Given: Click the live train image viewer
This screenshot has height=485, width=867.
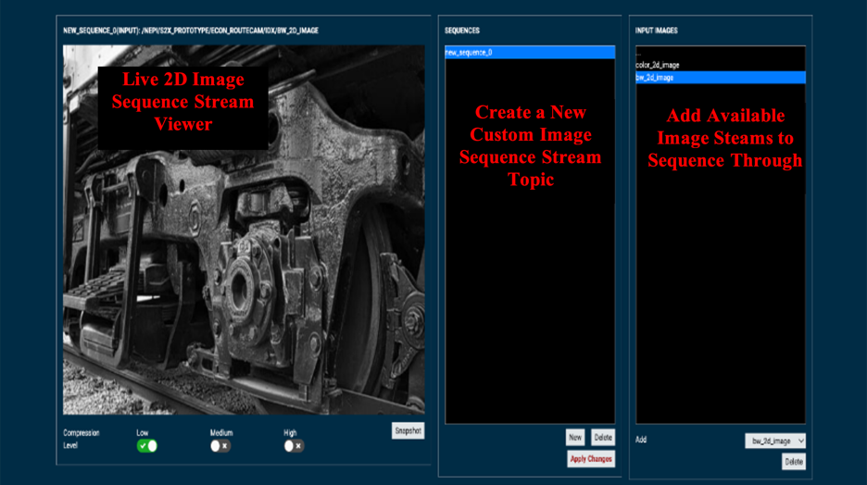Looking at the screenshot, I should pos(244,230).
